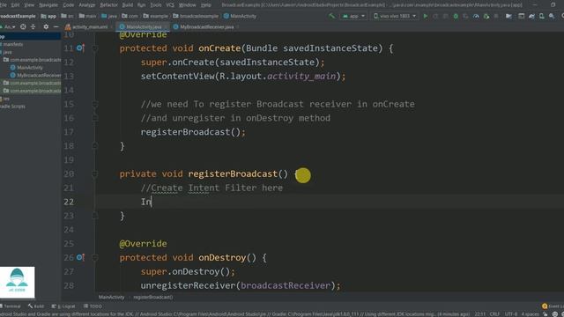Hide the project panel with the minus icon

point(56,27)
